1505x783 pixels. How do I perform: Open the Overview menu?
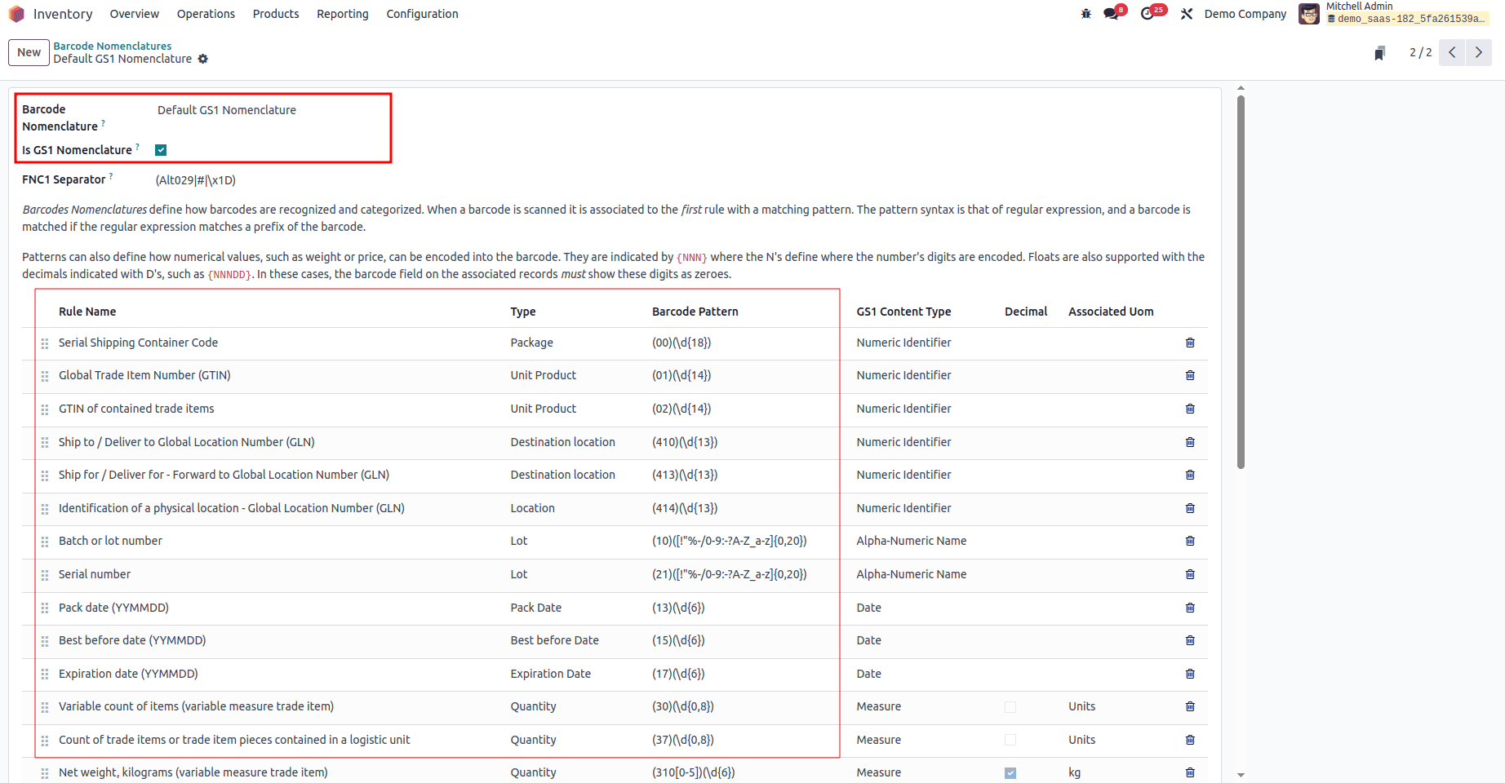[135, 14]
